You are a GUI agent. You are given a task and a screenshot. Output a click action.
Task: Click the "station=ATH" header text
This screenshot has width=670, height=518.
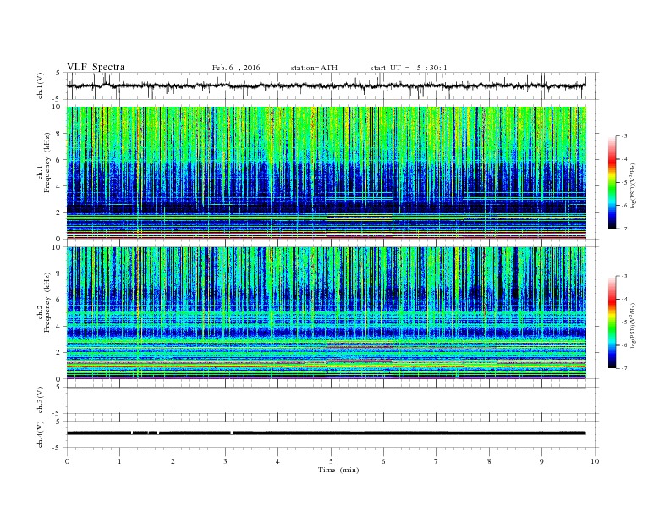pyautogui.click(x=314, y=68)
